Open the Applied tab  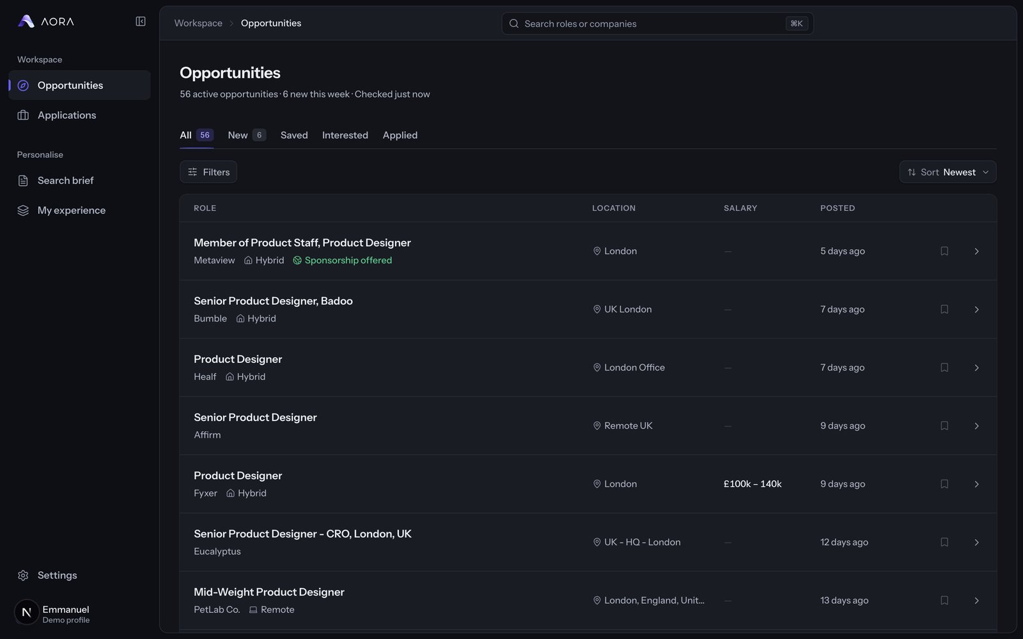pos(400,135)
